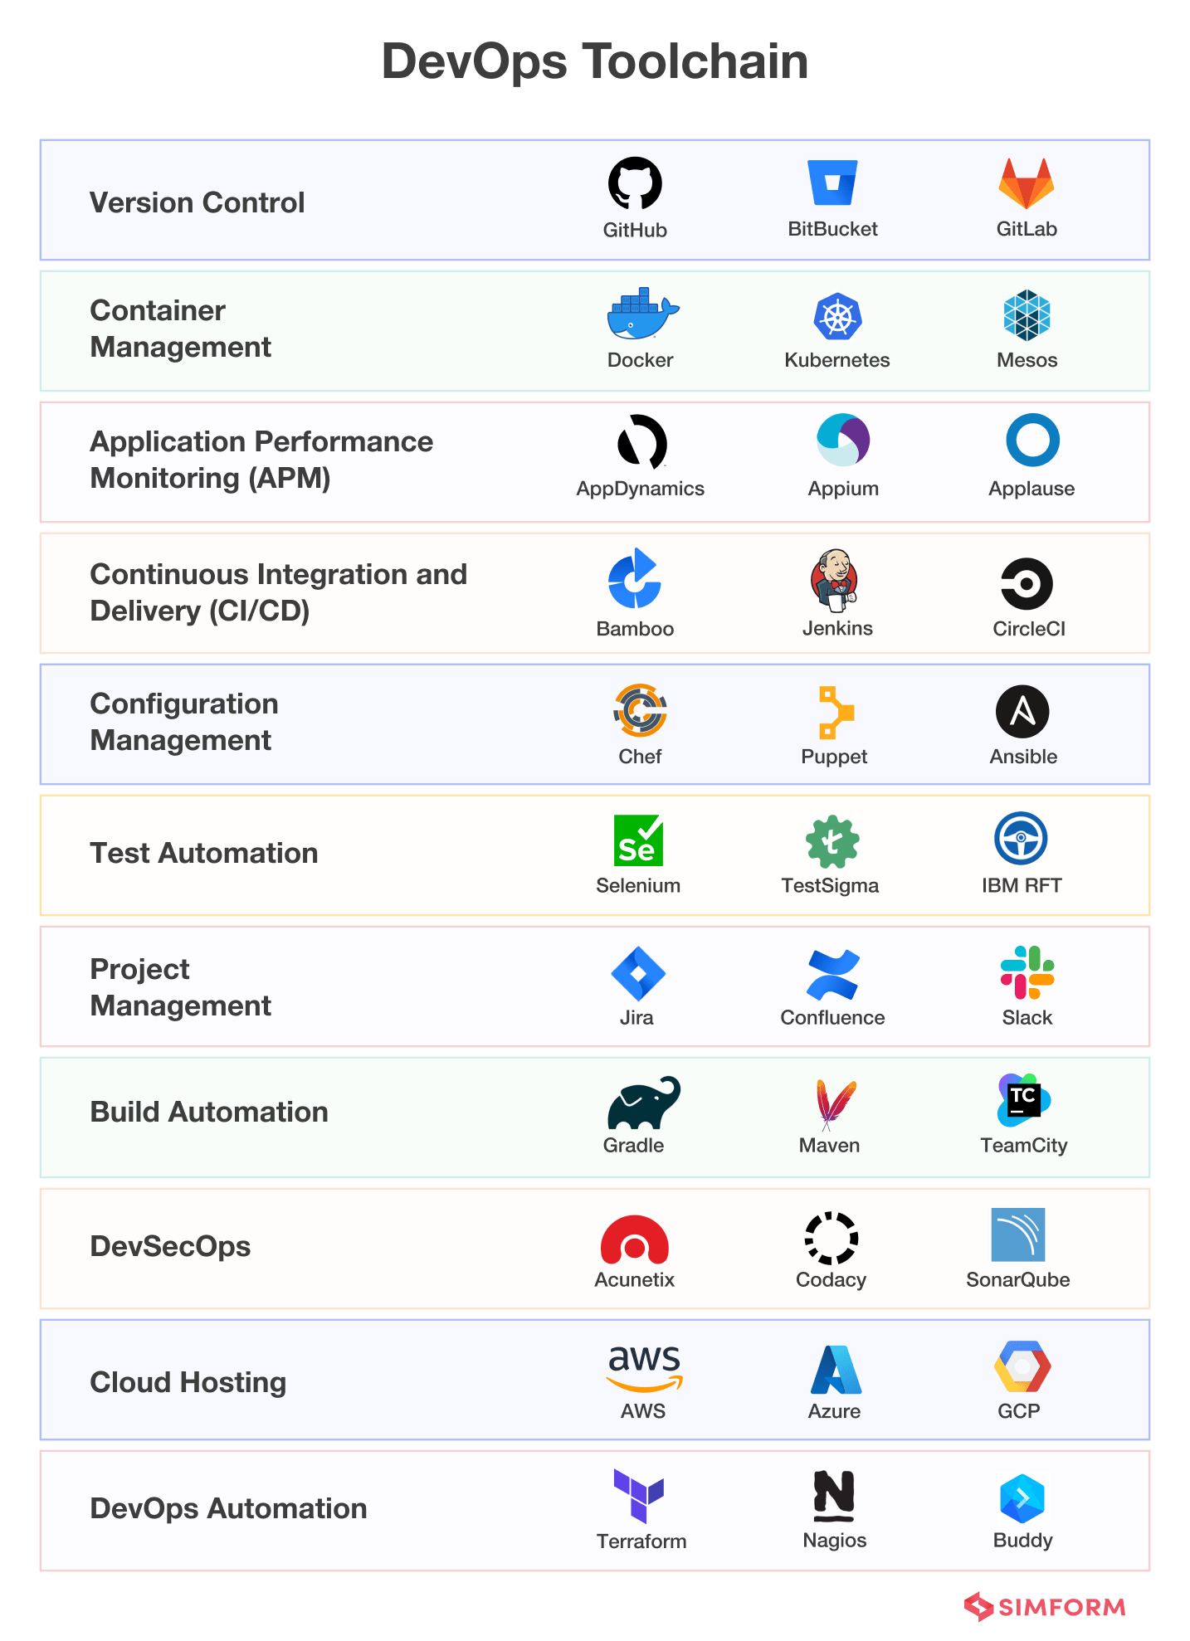Viewport: 1190px width, 1641px height.
Task: Select the Gradle elephant icon
Action: click(644, 1103)
